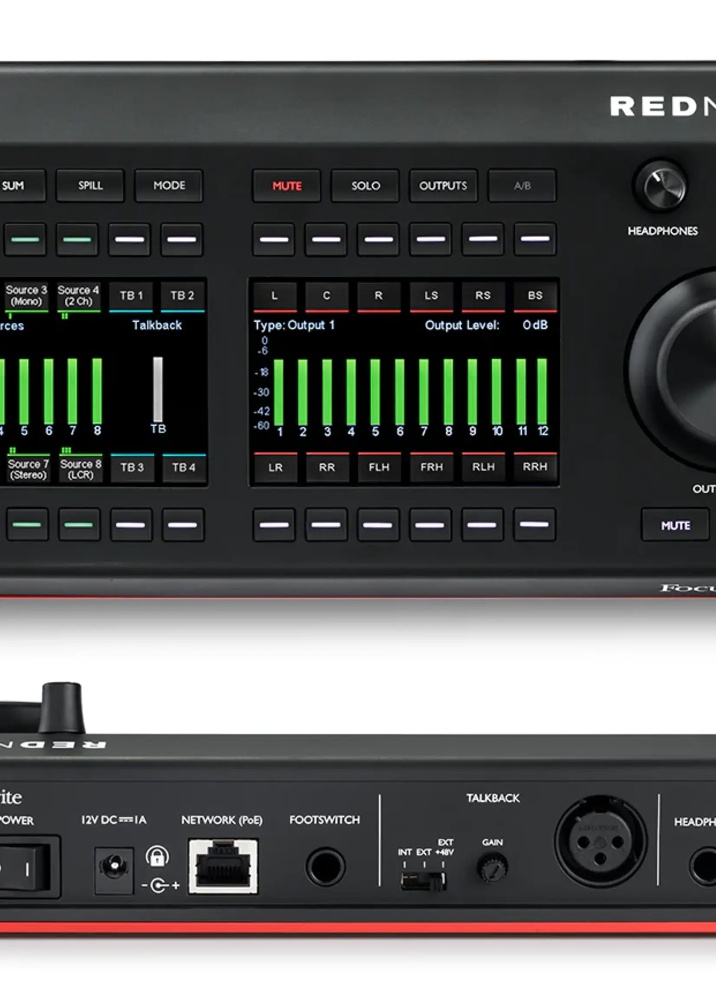Tap the MODE button
The image size is (716, 1003).
pos(169,186)
